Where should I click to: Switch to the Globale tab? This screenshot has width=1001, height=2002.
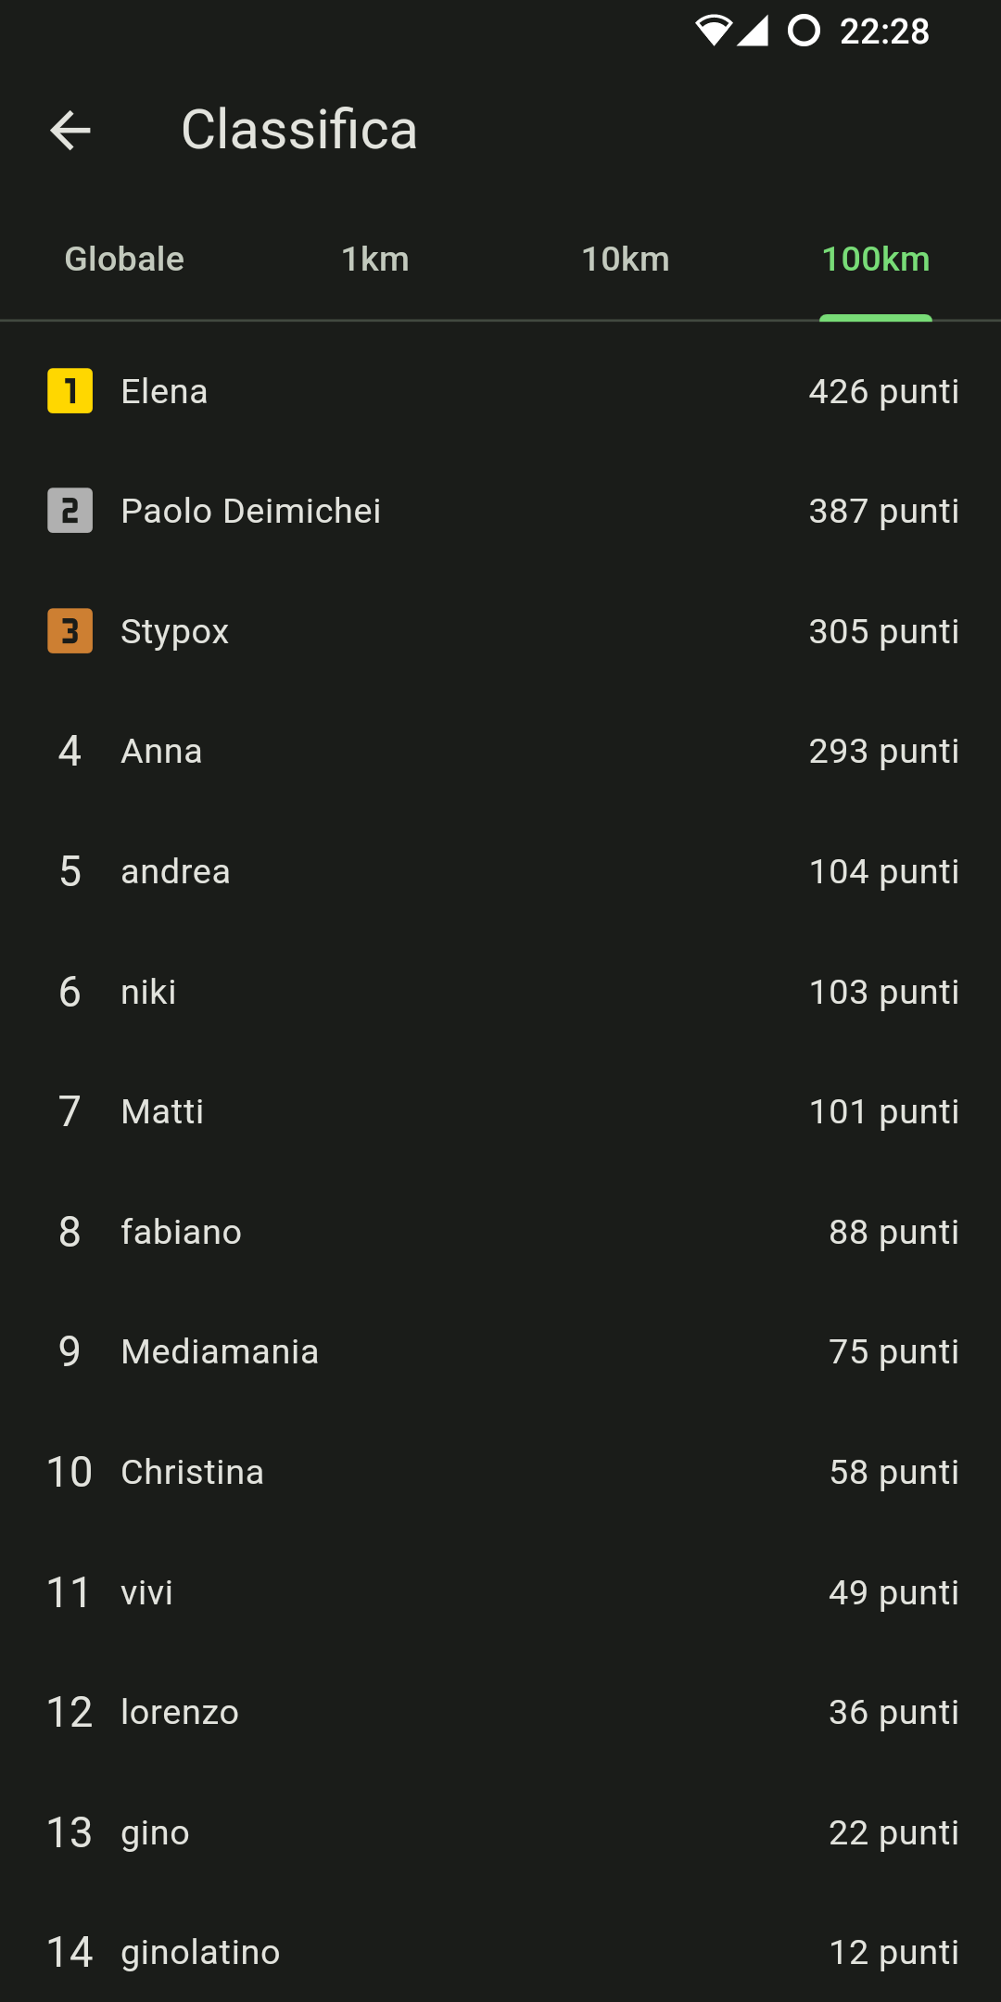coord(124,260)
